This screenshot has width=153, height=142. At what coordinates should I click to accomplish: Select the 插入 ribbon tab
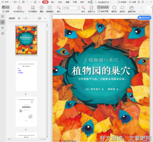tap(53, 2)
